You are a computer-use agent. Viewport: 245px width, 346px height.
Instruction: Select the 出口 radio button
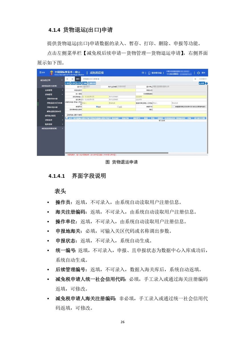(118, 107)
